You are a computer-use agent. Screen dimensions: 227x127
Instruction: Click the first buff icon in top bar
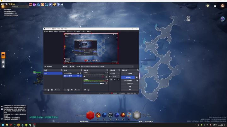pyautogui.click(x=31, y=5)
